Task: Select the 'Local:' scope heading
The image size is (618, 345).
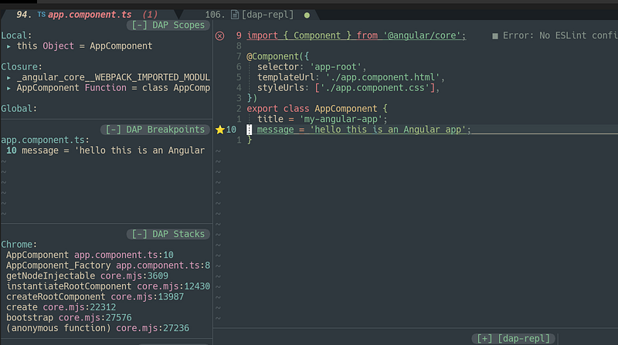Action: 16,36
